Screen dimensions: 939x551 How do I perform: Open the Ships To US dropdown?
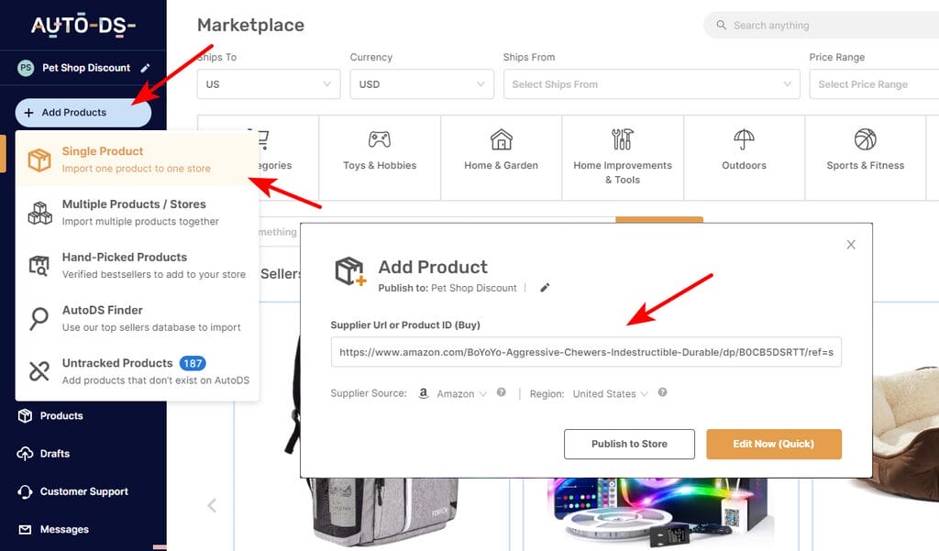[x=269, y=84]
